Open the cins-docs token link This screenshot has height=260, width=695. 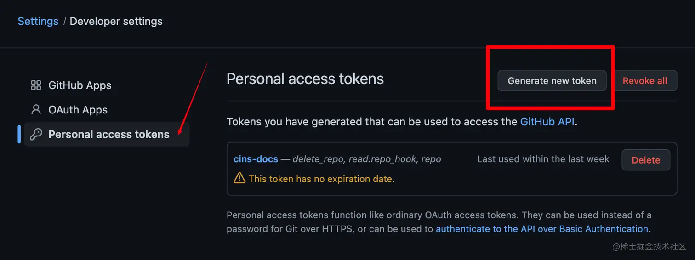[x=256, y=159]
